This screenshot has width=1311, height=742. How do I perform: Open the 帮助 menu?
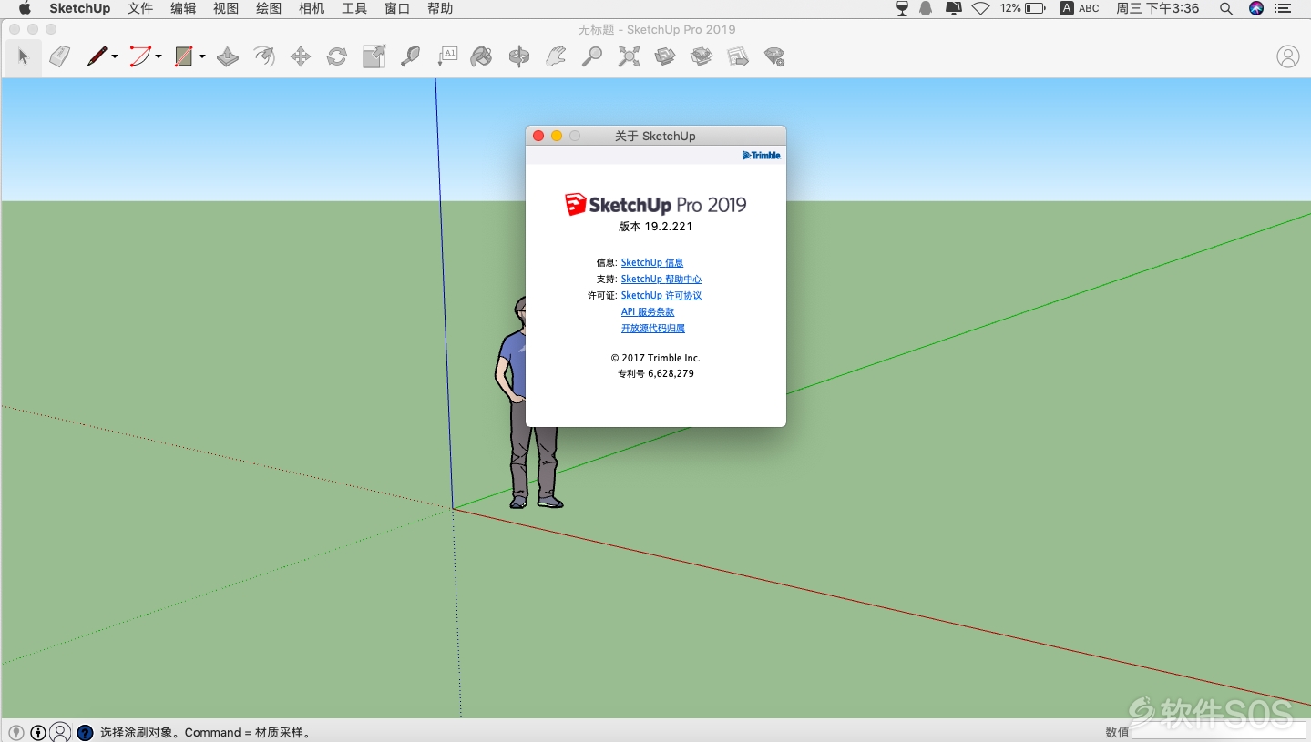(440, 8)
